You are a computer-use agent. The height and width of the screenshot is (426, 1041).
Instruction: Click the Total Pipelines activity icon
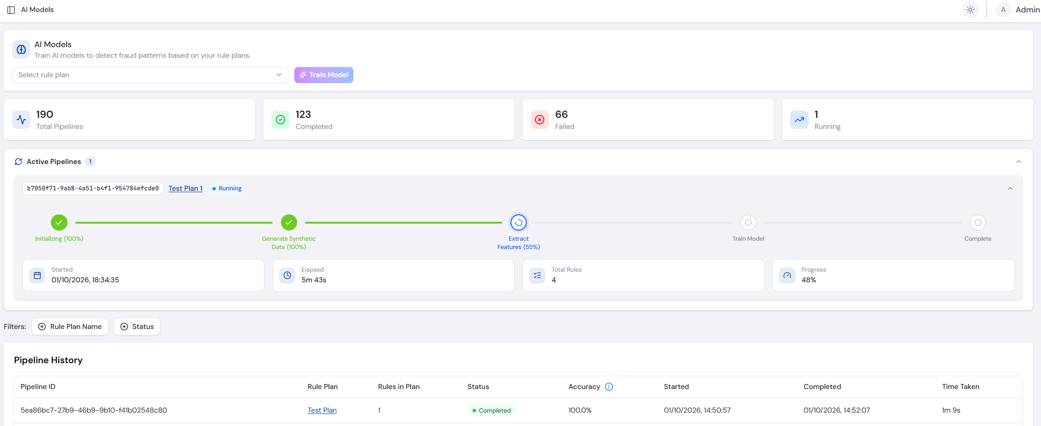21,120
